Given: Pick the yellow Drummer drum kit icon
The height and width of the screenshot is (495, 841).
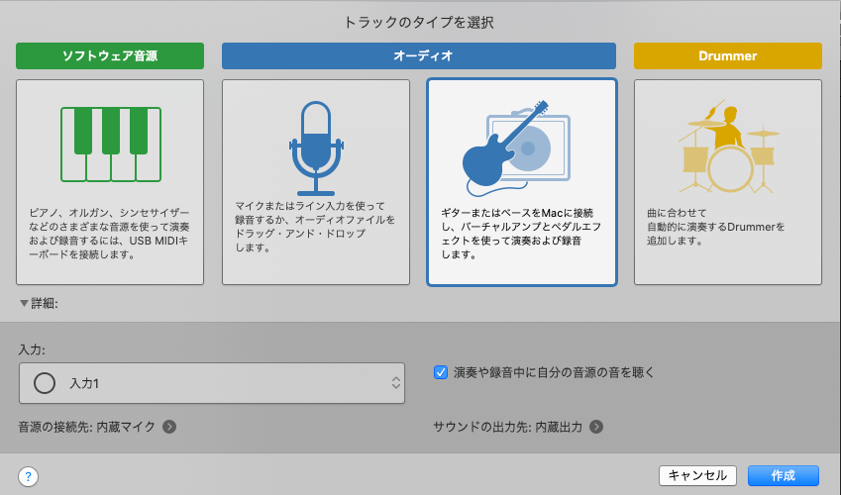Looking at the screenshot, I should [728, 146].
